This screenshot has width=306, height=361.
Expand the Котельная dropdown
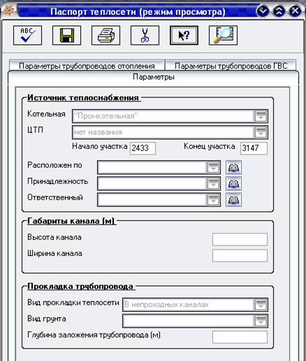pos(261,116)
